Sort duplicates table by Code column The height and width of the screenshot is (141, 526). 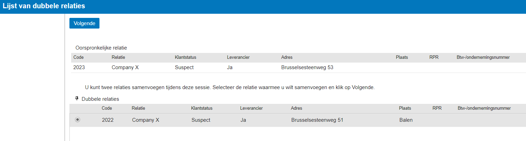coord(107,108)
